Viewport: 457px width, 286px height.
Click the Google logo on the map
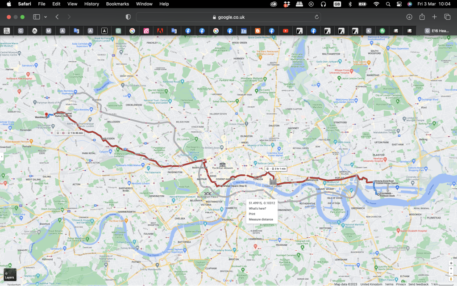coord(228,281)
